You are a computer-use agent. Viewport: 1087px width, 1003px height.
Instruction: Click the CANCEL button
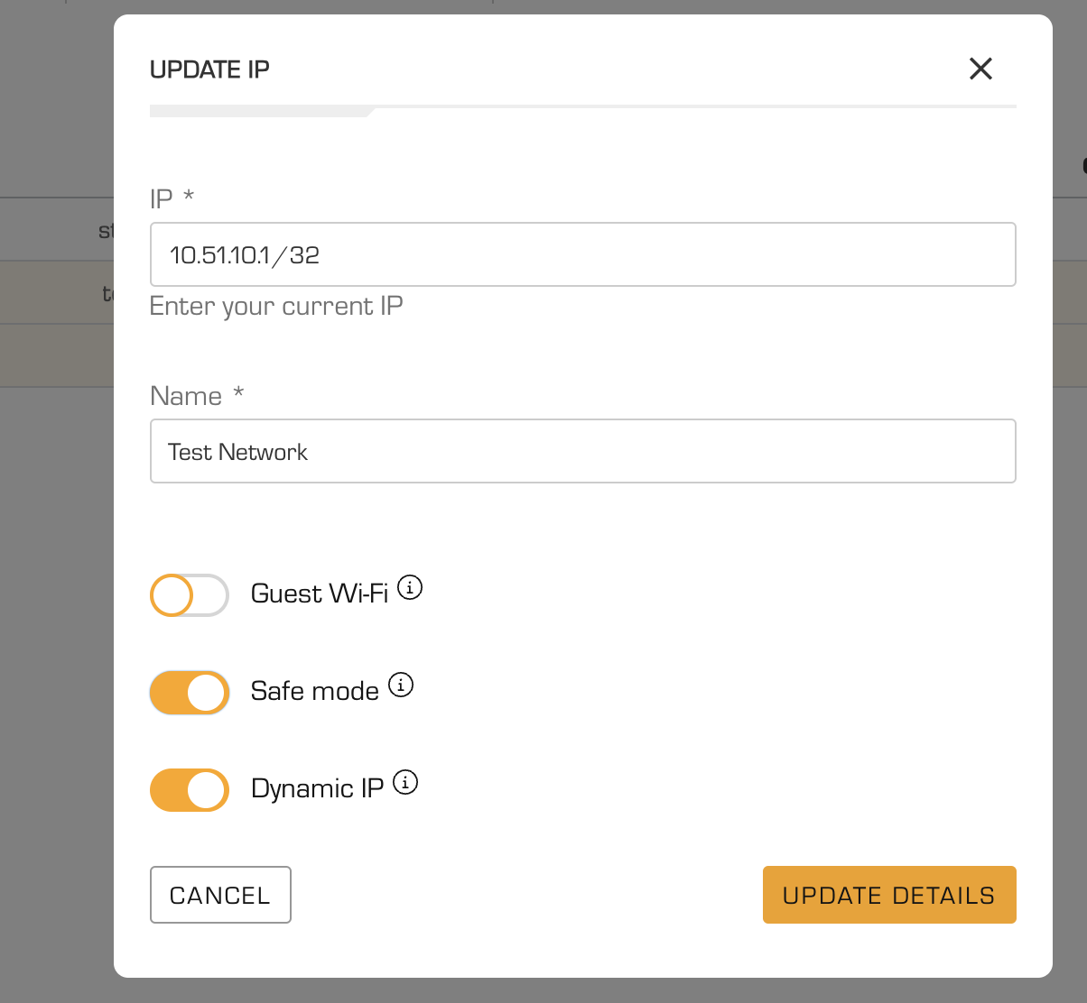[220, 895]
